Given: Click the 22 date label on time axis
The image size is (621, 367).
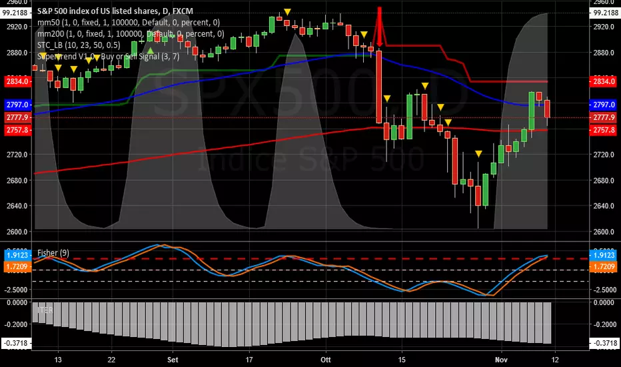Looking at the screenshot, I should tap(111, 360).
